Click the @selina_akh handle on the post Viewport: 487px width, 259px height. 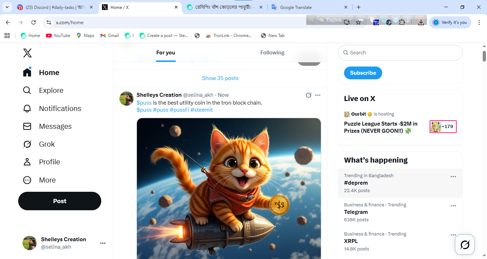pos(198,95)
